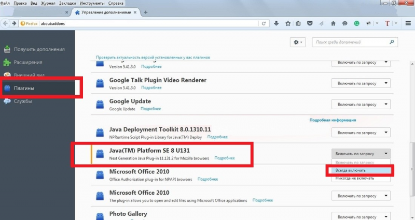Click Java(TM) Platform SE 8 plugin icon
The height and width of the screenshot is (220, 415).
100,154
